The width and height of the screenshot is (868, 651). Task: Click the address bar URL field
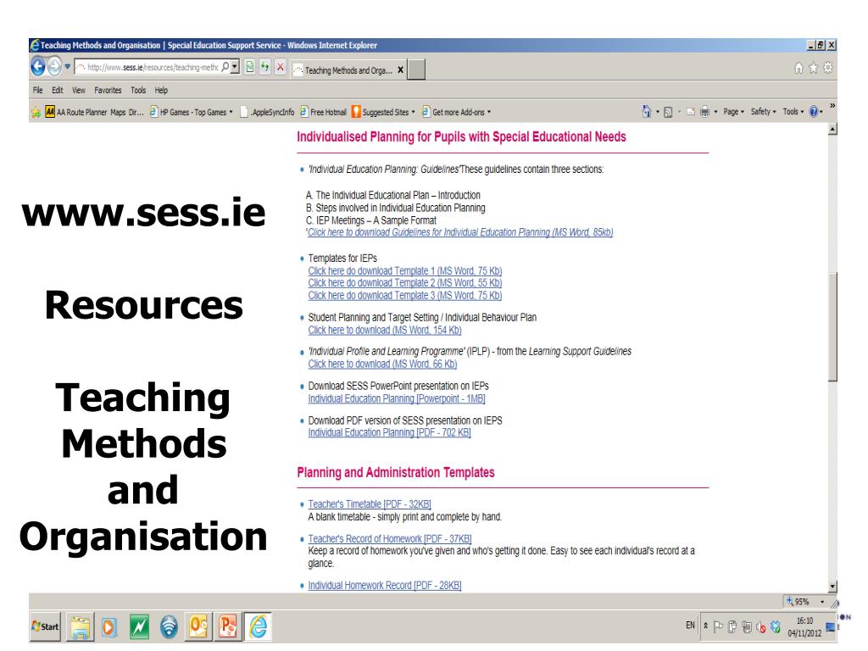click(147, 68)
